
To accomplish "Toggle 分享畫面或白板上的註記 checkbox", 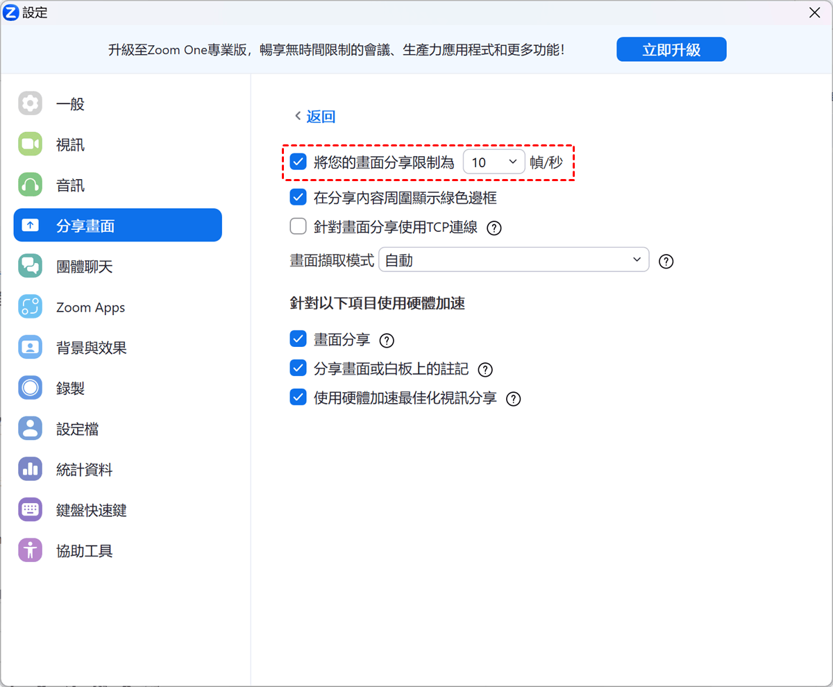I will point(298,368).
